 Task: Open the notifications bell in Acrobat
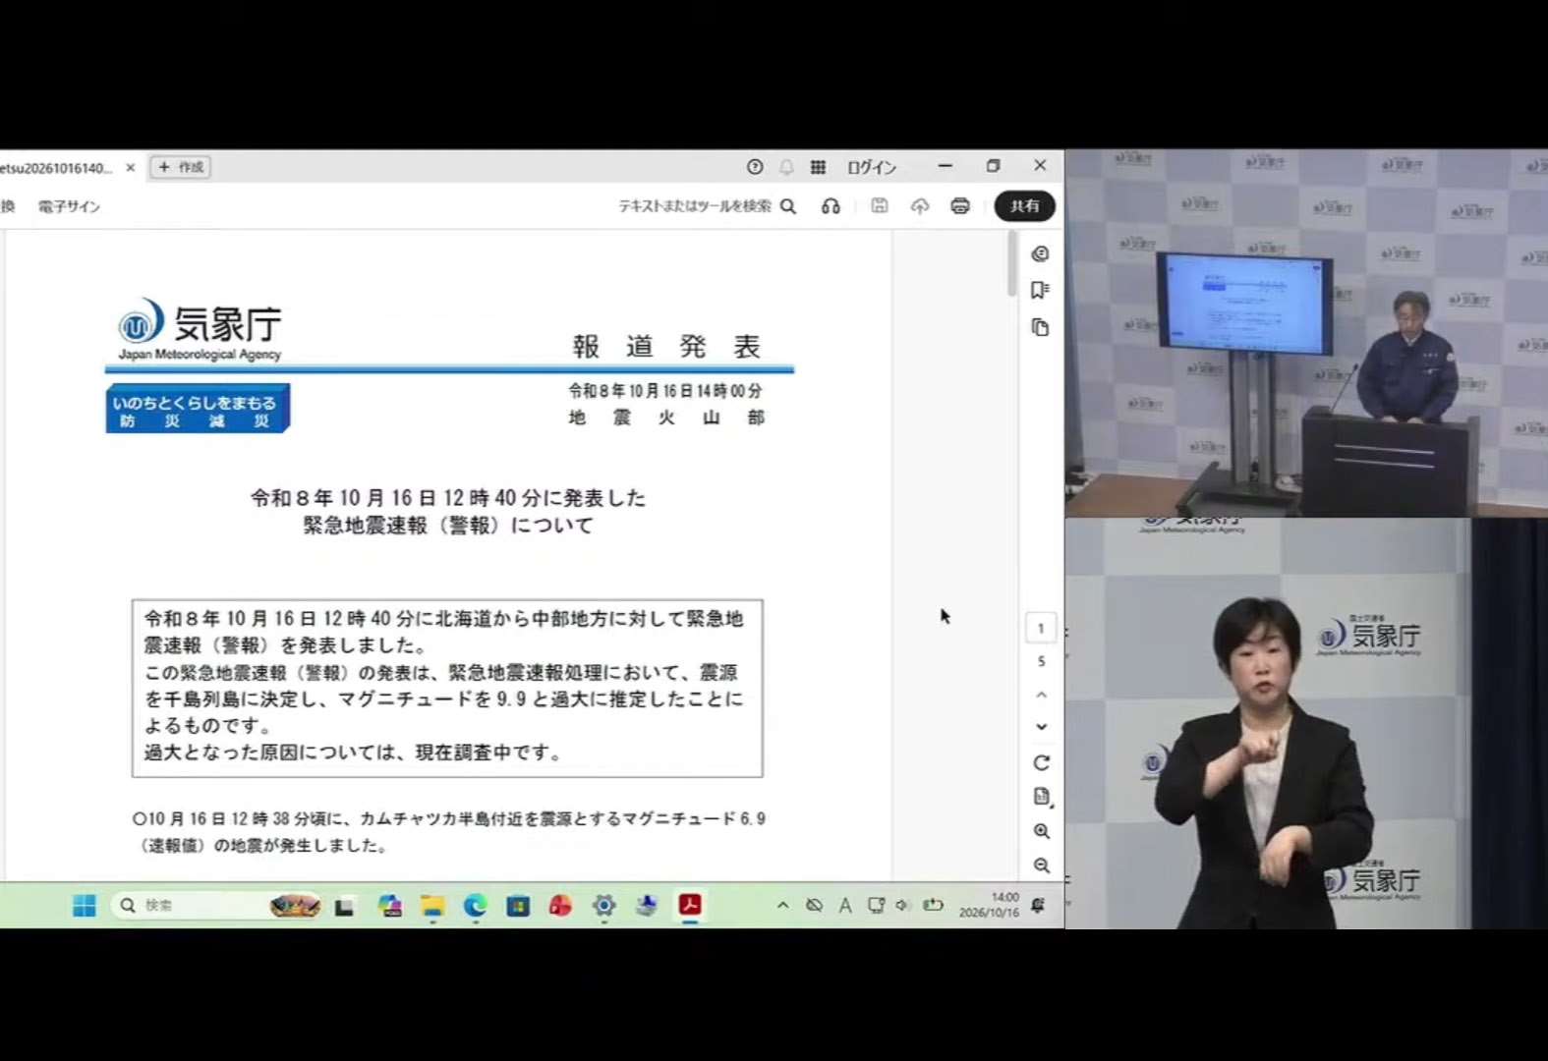786,167
